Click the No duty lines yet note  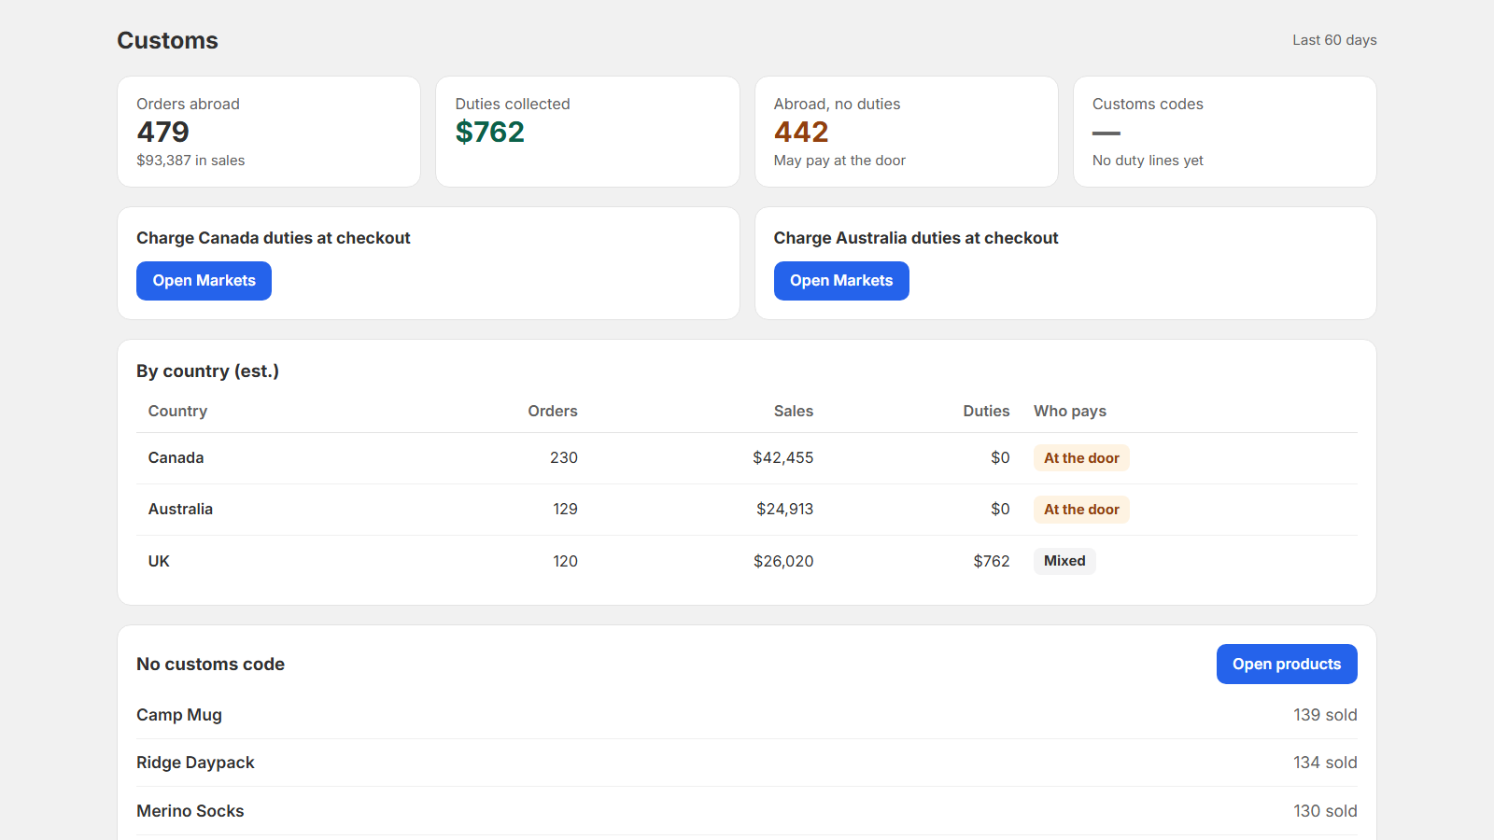[1148, 161]
